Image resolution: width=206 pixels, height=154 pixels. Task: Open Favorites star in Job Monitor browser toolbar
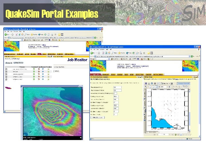(34, 35)
